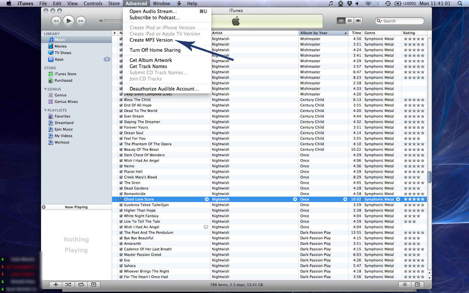
Task: Collapse the PLAYLISTS sidebar section
Action: (45, 110)
